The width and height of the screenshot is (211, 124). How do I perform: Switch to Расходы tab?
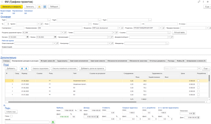point(171,61)
